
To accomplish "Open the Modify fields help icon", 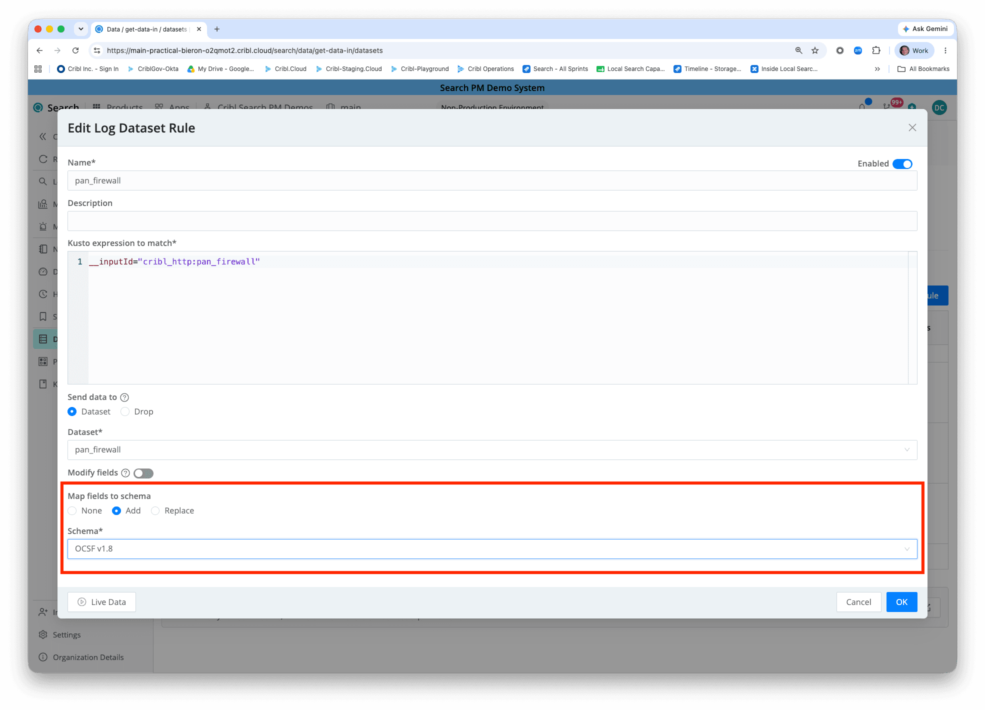I will (x=125, y=473).
